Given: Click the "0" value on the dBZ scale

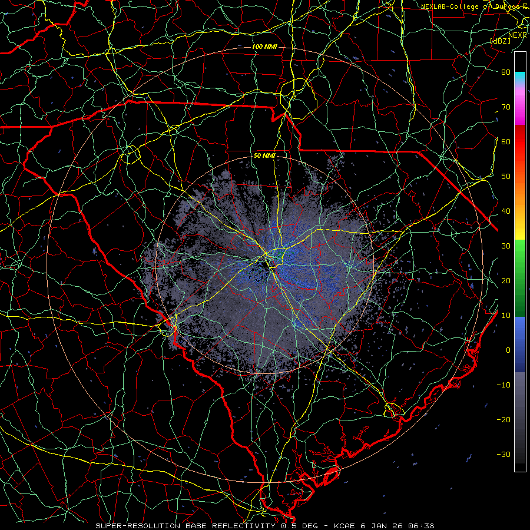Looking at the screenshot, I should pyautogui.click(x=508, y=350).
